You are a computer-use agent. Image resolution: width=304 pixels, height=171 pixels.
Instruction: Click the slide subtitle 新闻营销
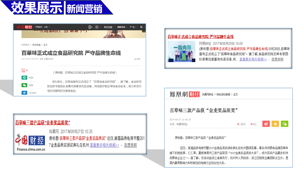(x=84, y=9)
